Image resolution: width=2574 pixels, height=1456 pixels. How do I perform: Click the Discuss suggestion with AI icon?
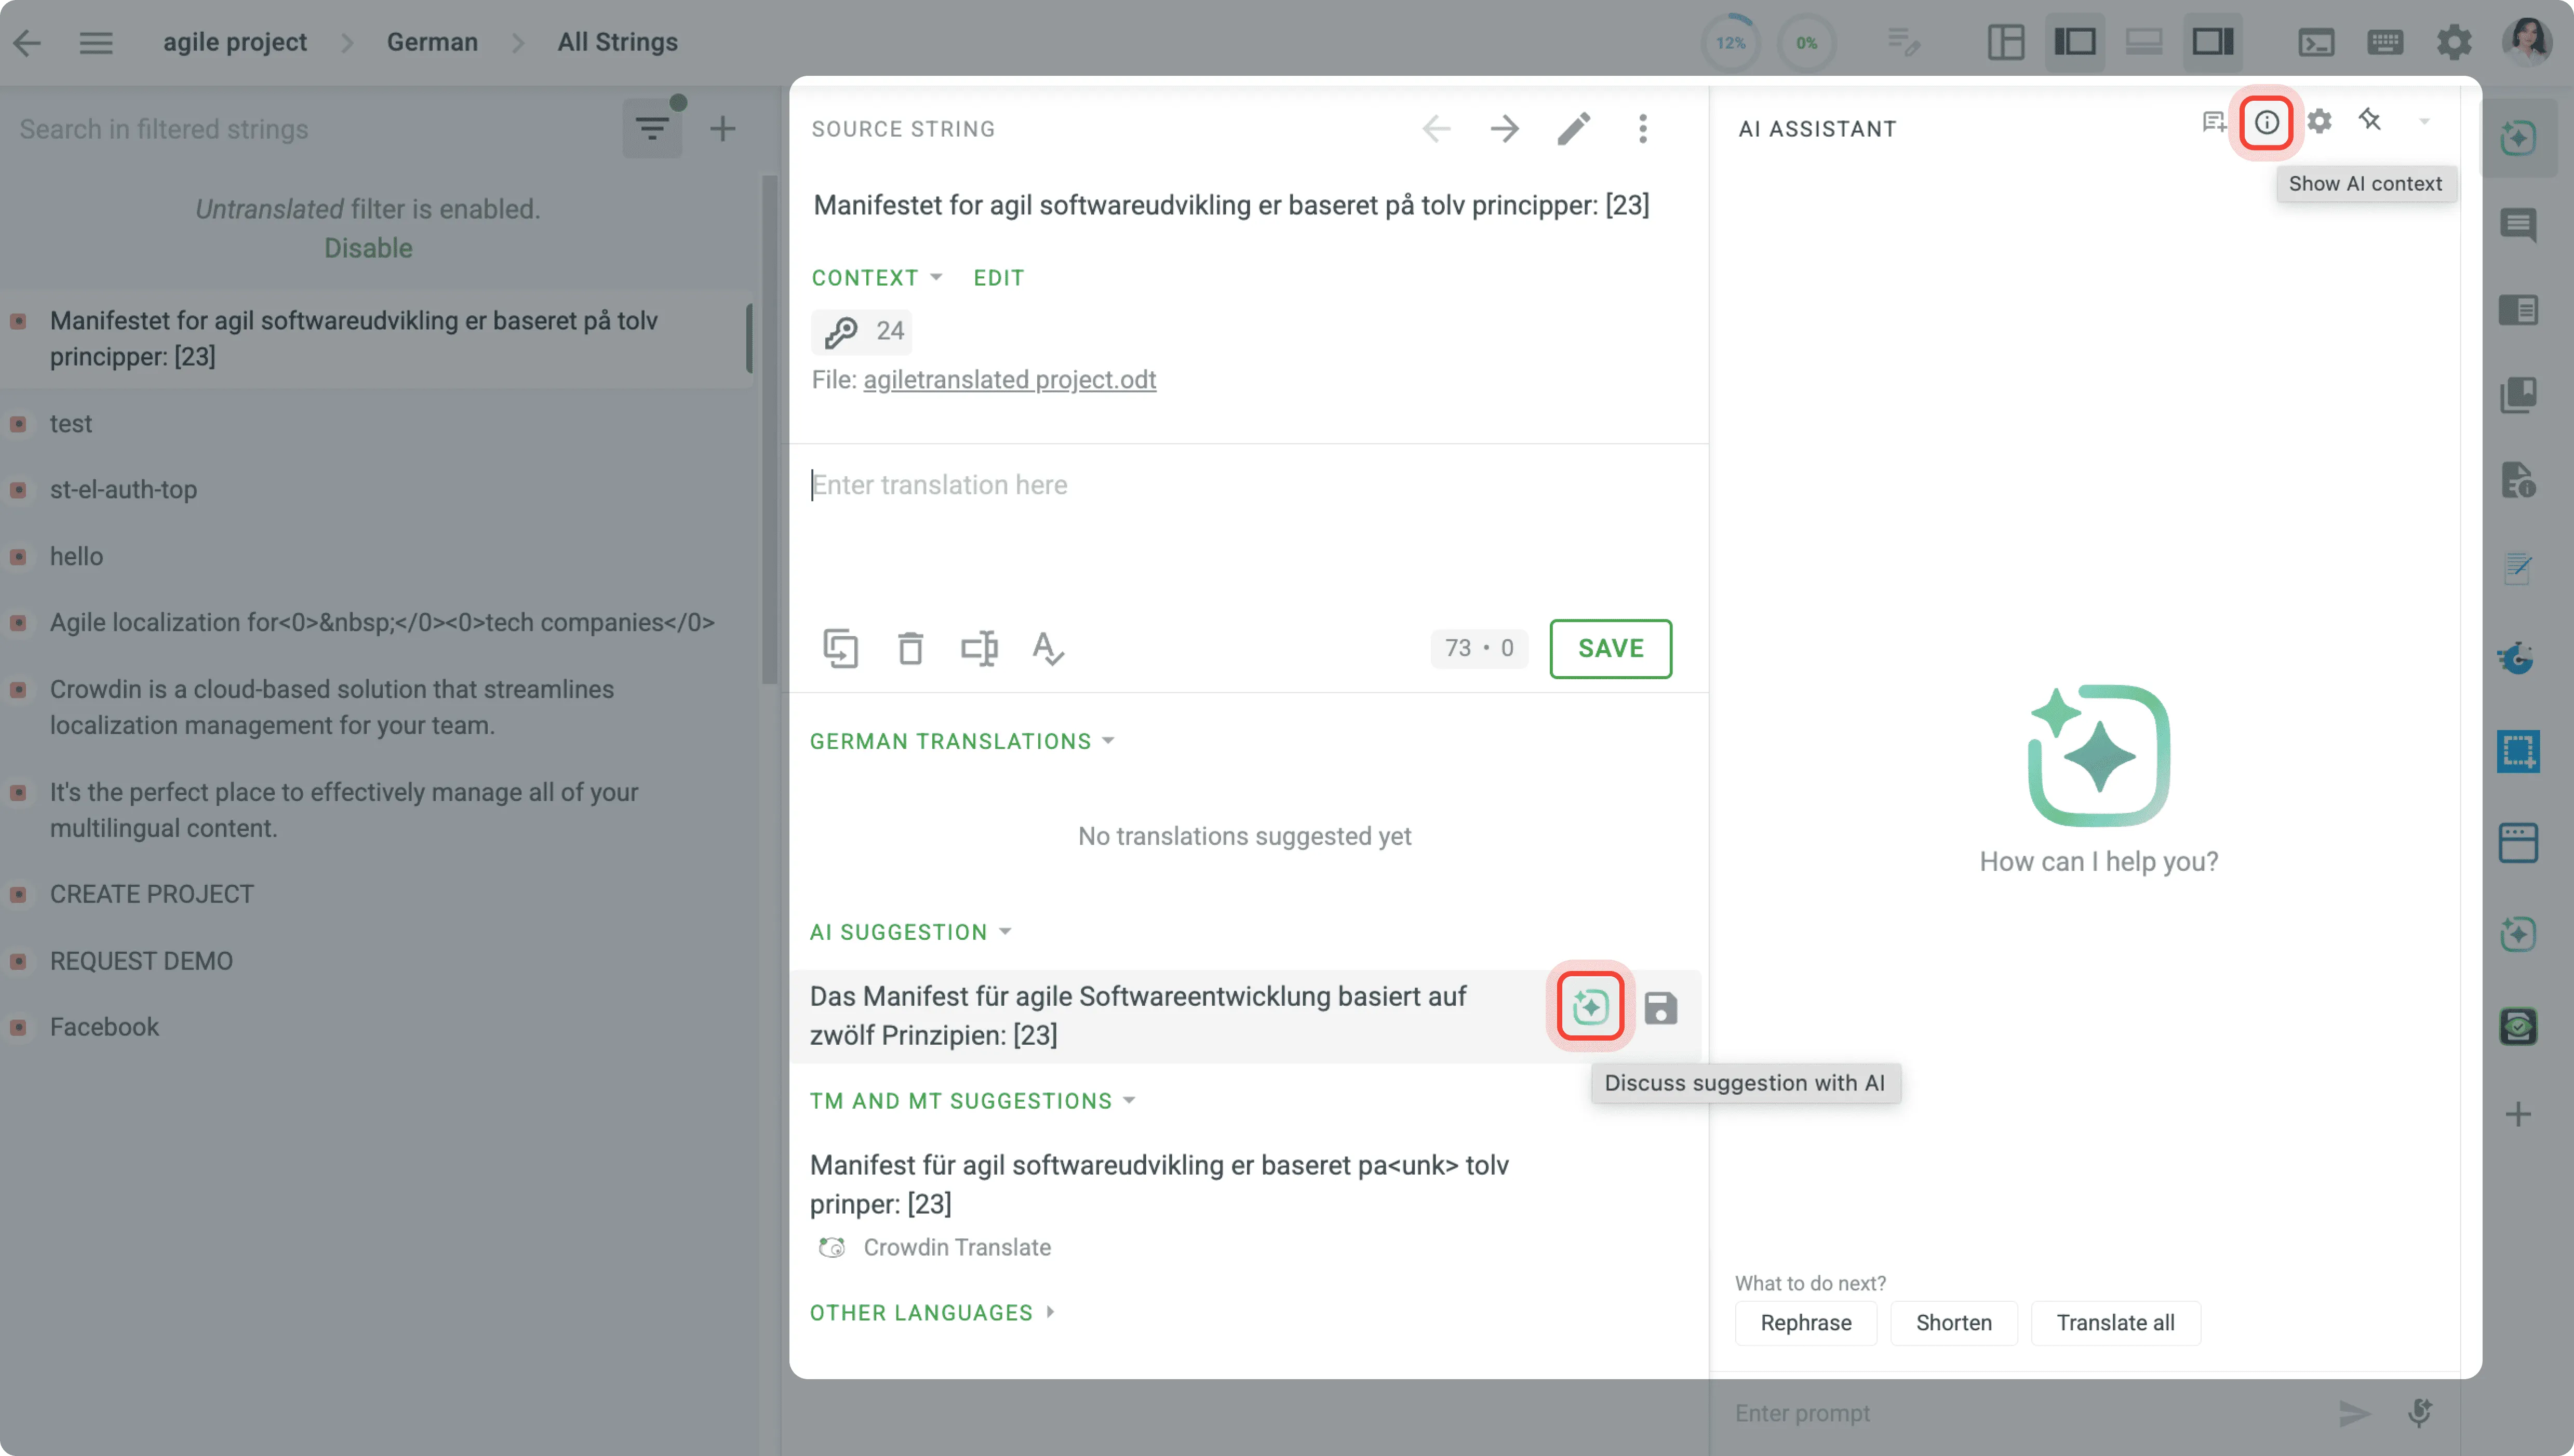click(x=1589, y=1007)
